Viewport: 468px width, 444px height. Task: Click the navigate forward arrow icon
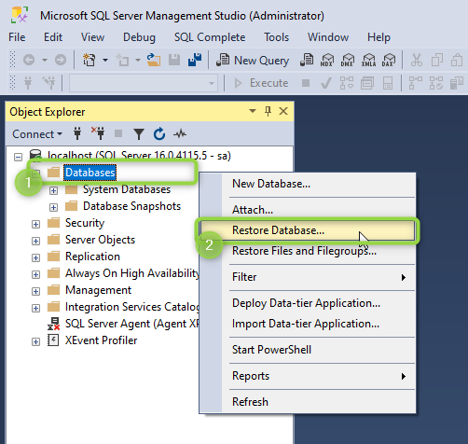[x=61, y=60]
